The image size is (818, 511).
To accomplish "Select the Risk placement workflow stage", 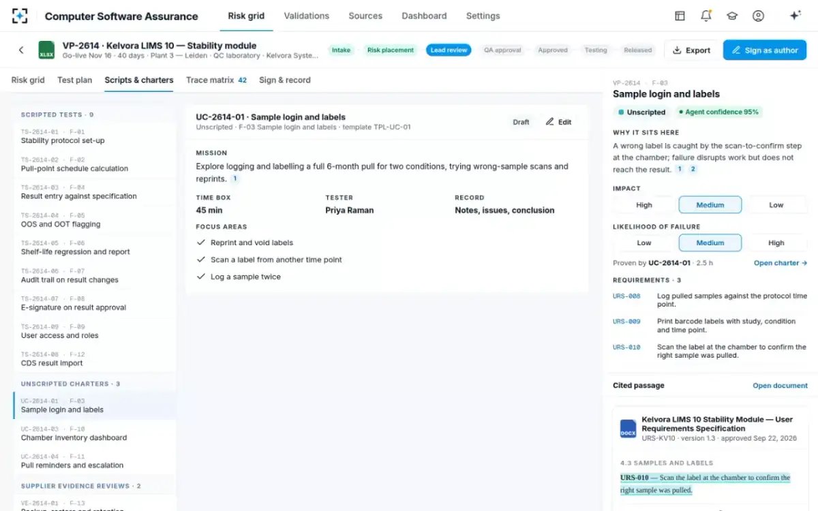I will point(391,50).
